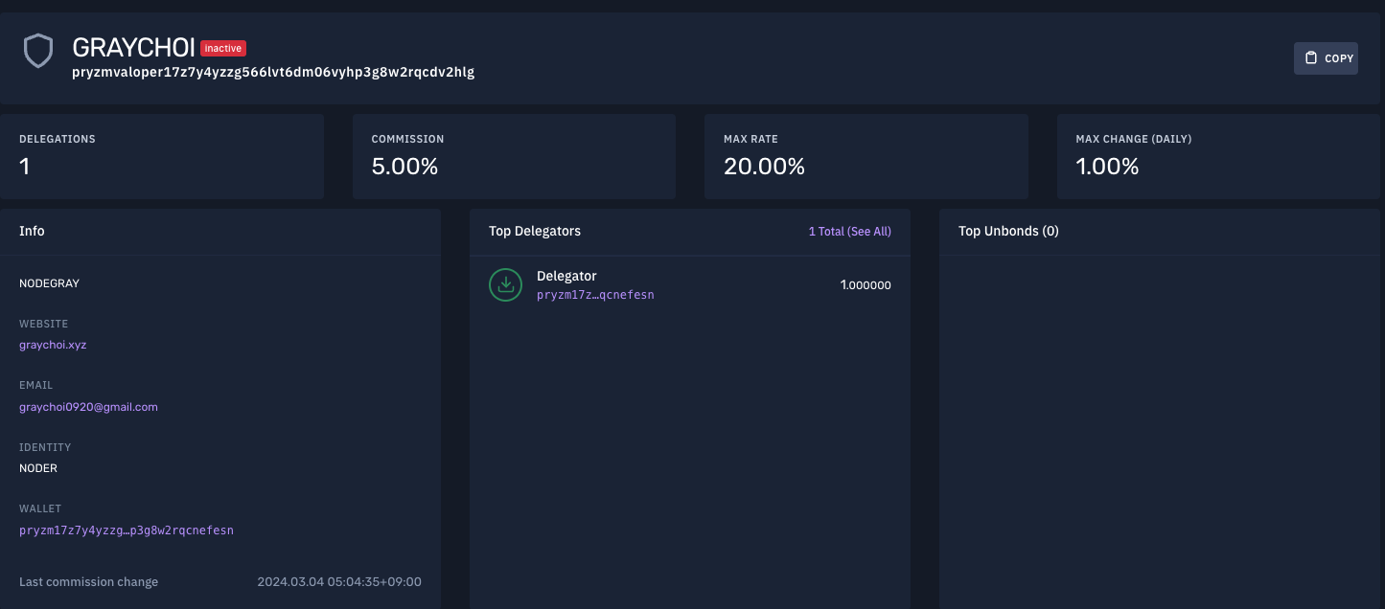Click the delegated amount 1.000000
This screenshot has height=609, width=1385.
866,285
